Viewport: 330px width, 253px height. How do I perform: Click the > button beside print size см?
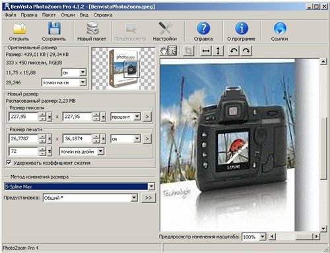pyautogui.click(x=147, y=138)
